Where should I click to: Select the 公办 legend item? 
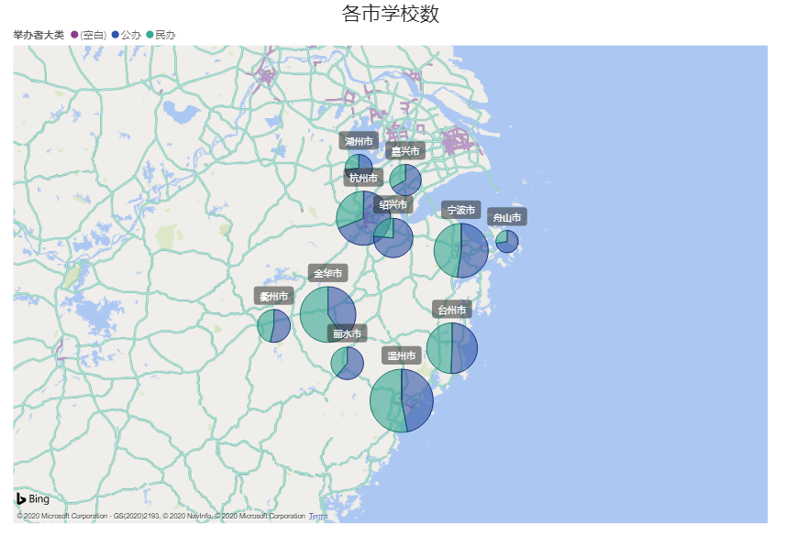click(127, 35)
